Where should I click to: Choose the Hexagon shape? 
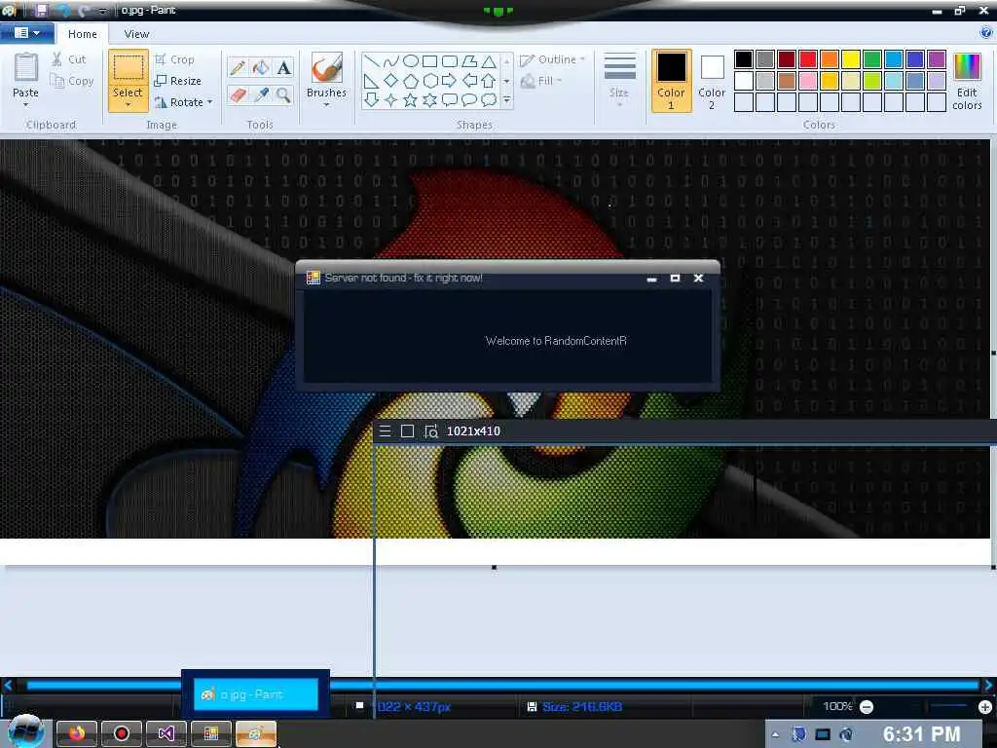pyautogui.click(x=430, y=81)
